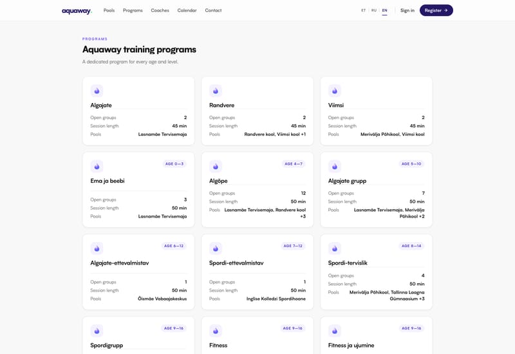Click the AGE 6–12 badge
Viewport: 515px width, 354px height.
pyautogui.click(x=174, y=246)
